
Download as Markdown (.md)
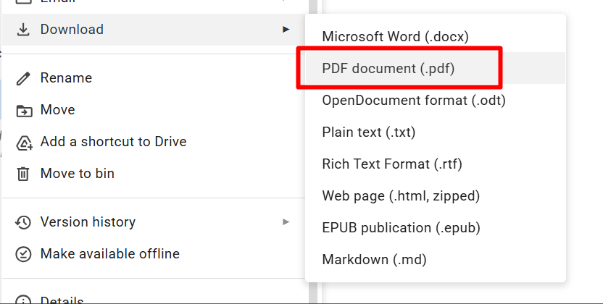pos(374,259)
